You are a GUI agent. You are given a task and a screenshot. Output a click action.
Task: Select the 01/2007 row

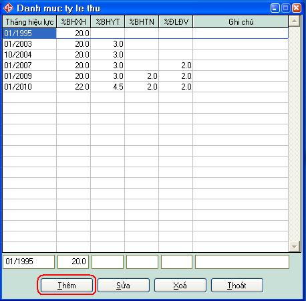coord(146,66)
